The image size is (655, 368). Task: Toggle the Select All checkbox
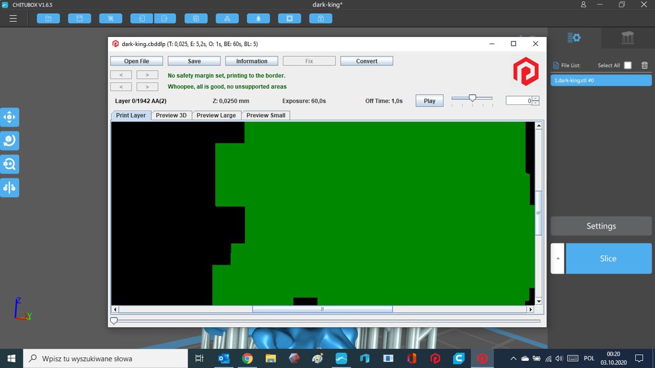(628, 65)
